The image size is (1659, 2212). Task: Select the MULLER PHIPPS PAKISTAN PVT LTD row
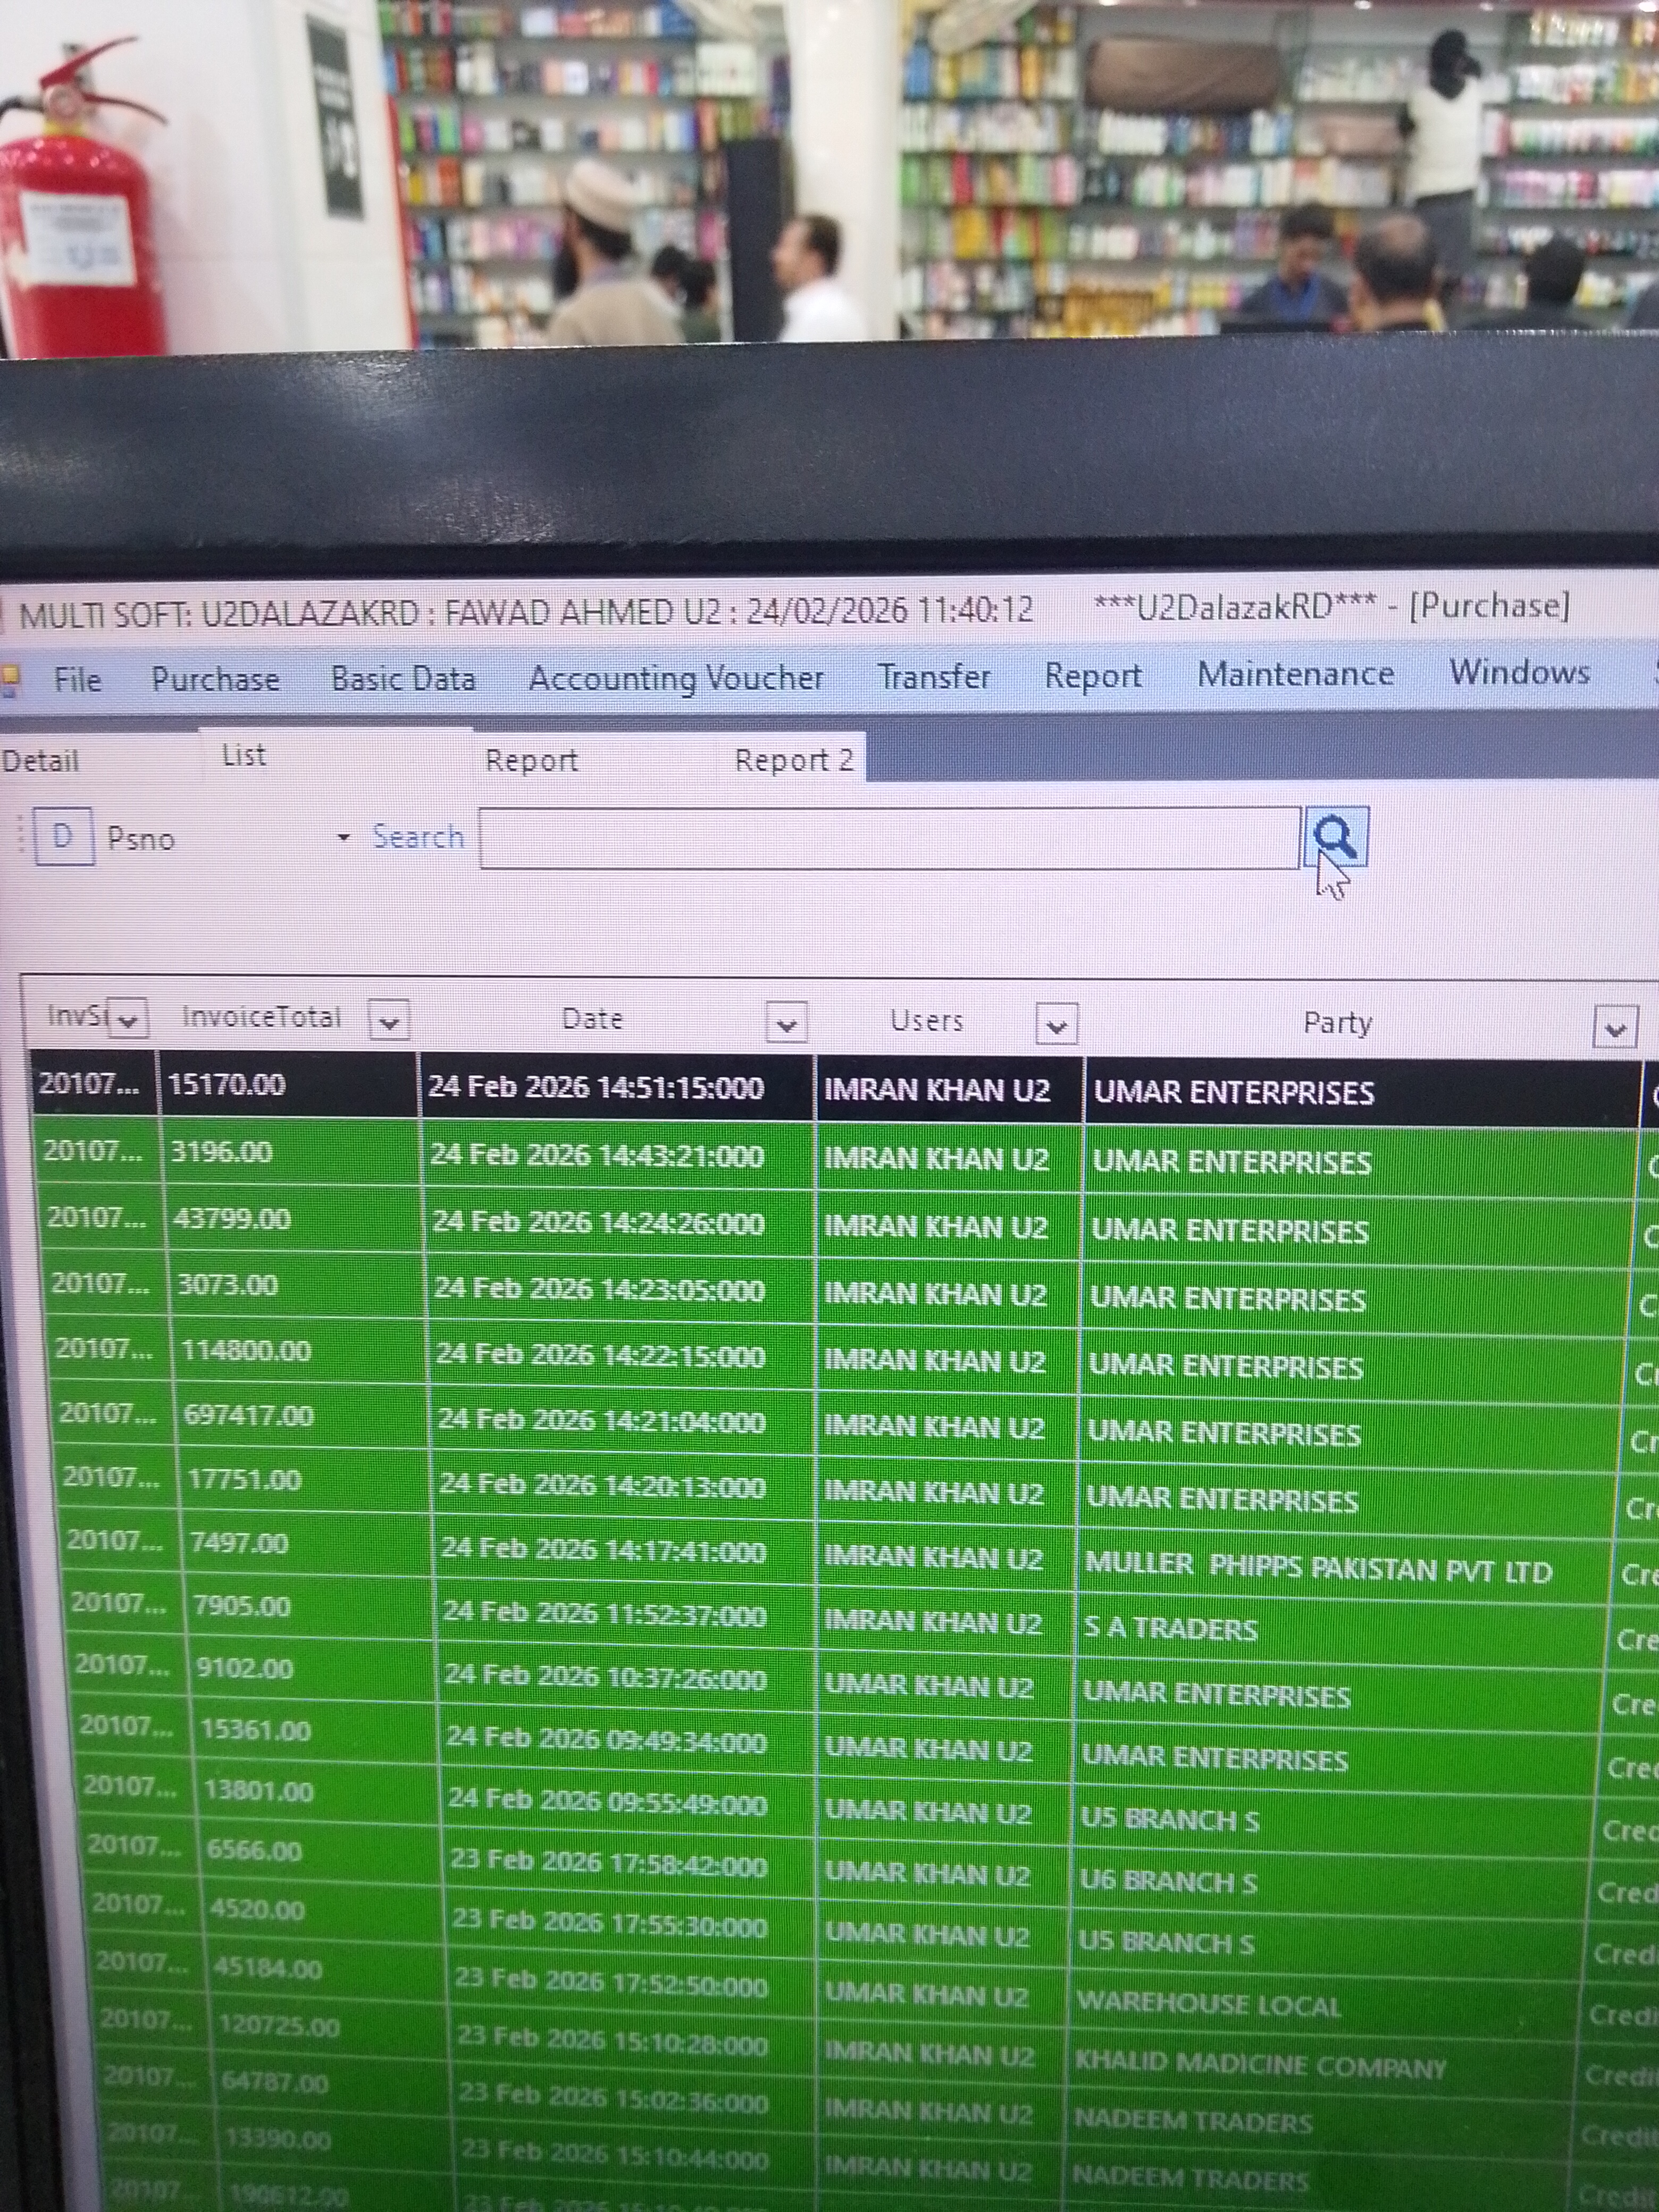pyautogui.click(x=1317, y=1569)
